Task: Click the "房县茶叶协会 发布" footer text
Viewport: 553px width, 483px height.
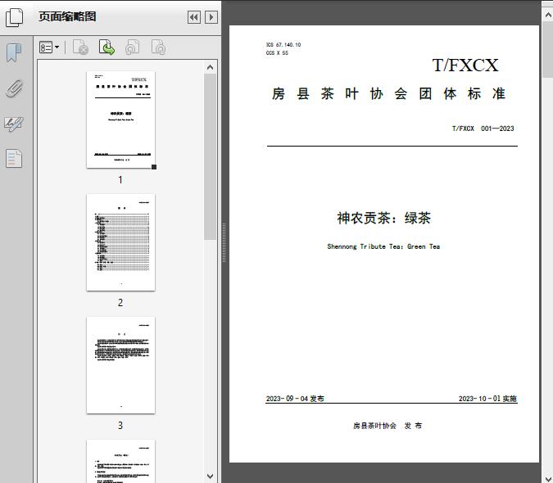Action: [388, 426]
